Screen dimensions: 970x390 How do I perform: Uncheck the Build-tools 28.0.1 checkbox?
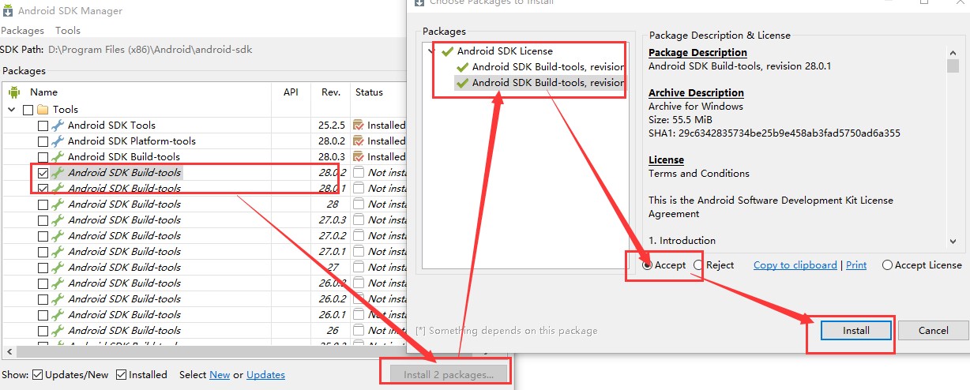coord(43,189)
